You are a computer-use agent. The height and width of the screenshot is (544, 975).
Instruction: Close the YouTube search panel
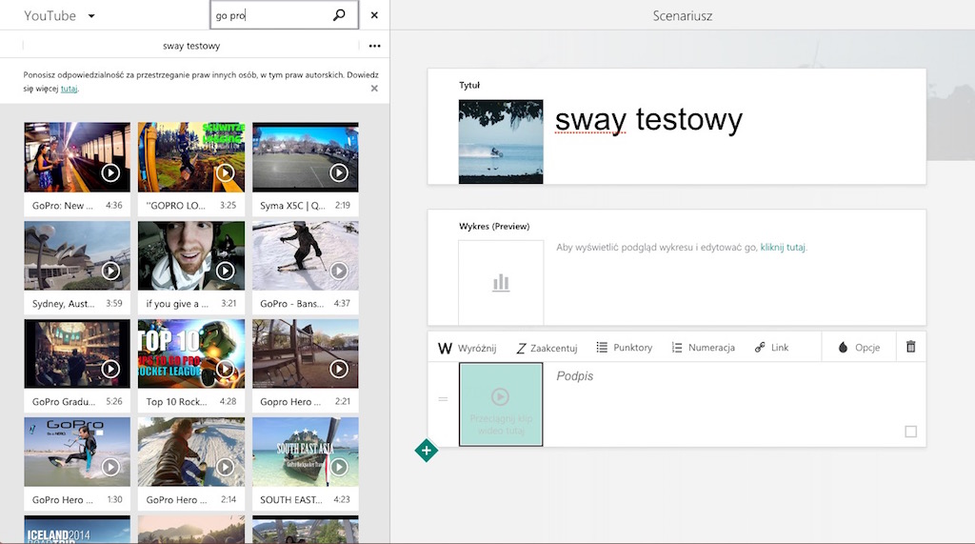coord(374,15)
